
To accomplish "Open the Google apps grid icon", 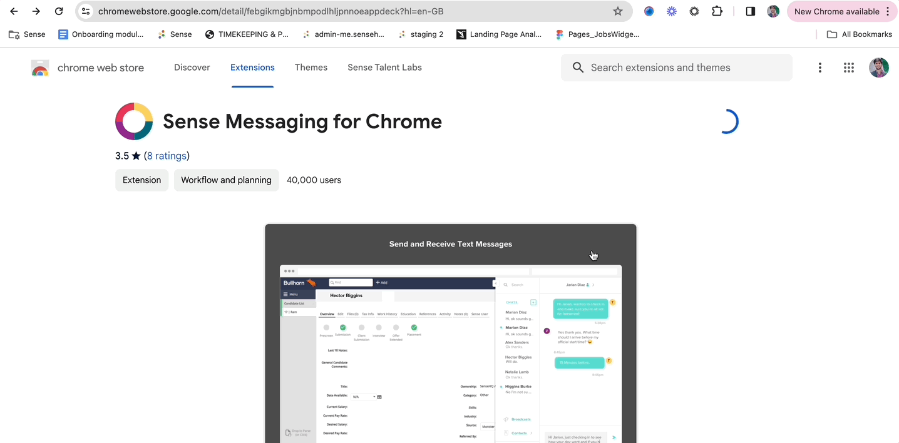I will point(849,68).
